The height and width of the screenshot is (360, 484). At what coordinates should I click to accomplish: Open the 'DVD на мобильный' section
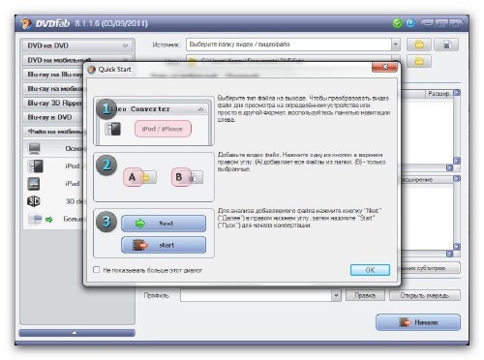pos(77,60)
